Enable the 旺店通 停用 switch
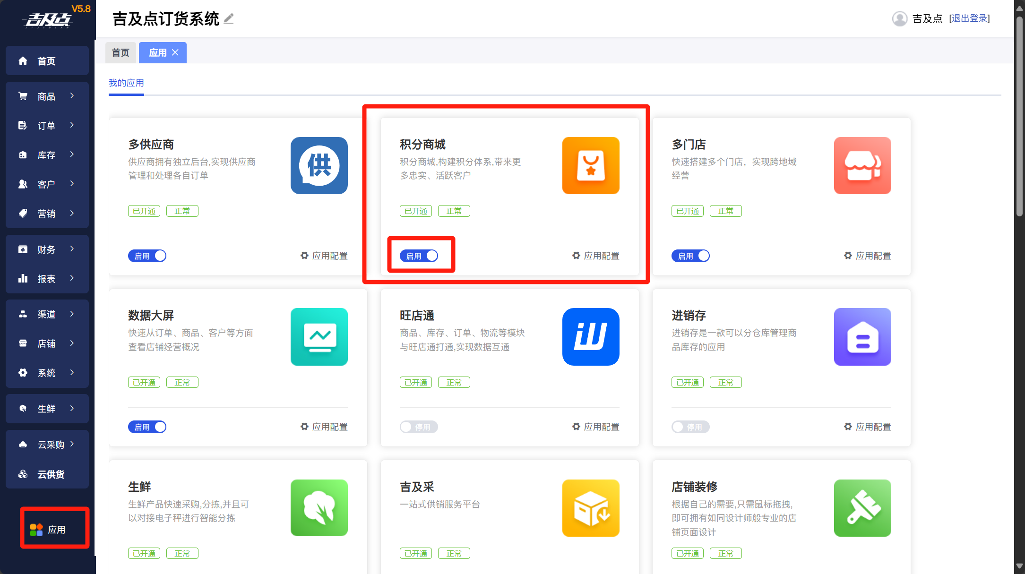The width and height of the screenshot is (1025, 574). (419, 427)
